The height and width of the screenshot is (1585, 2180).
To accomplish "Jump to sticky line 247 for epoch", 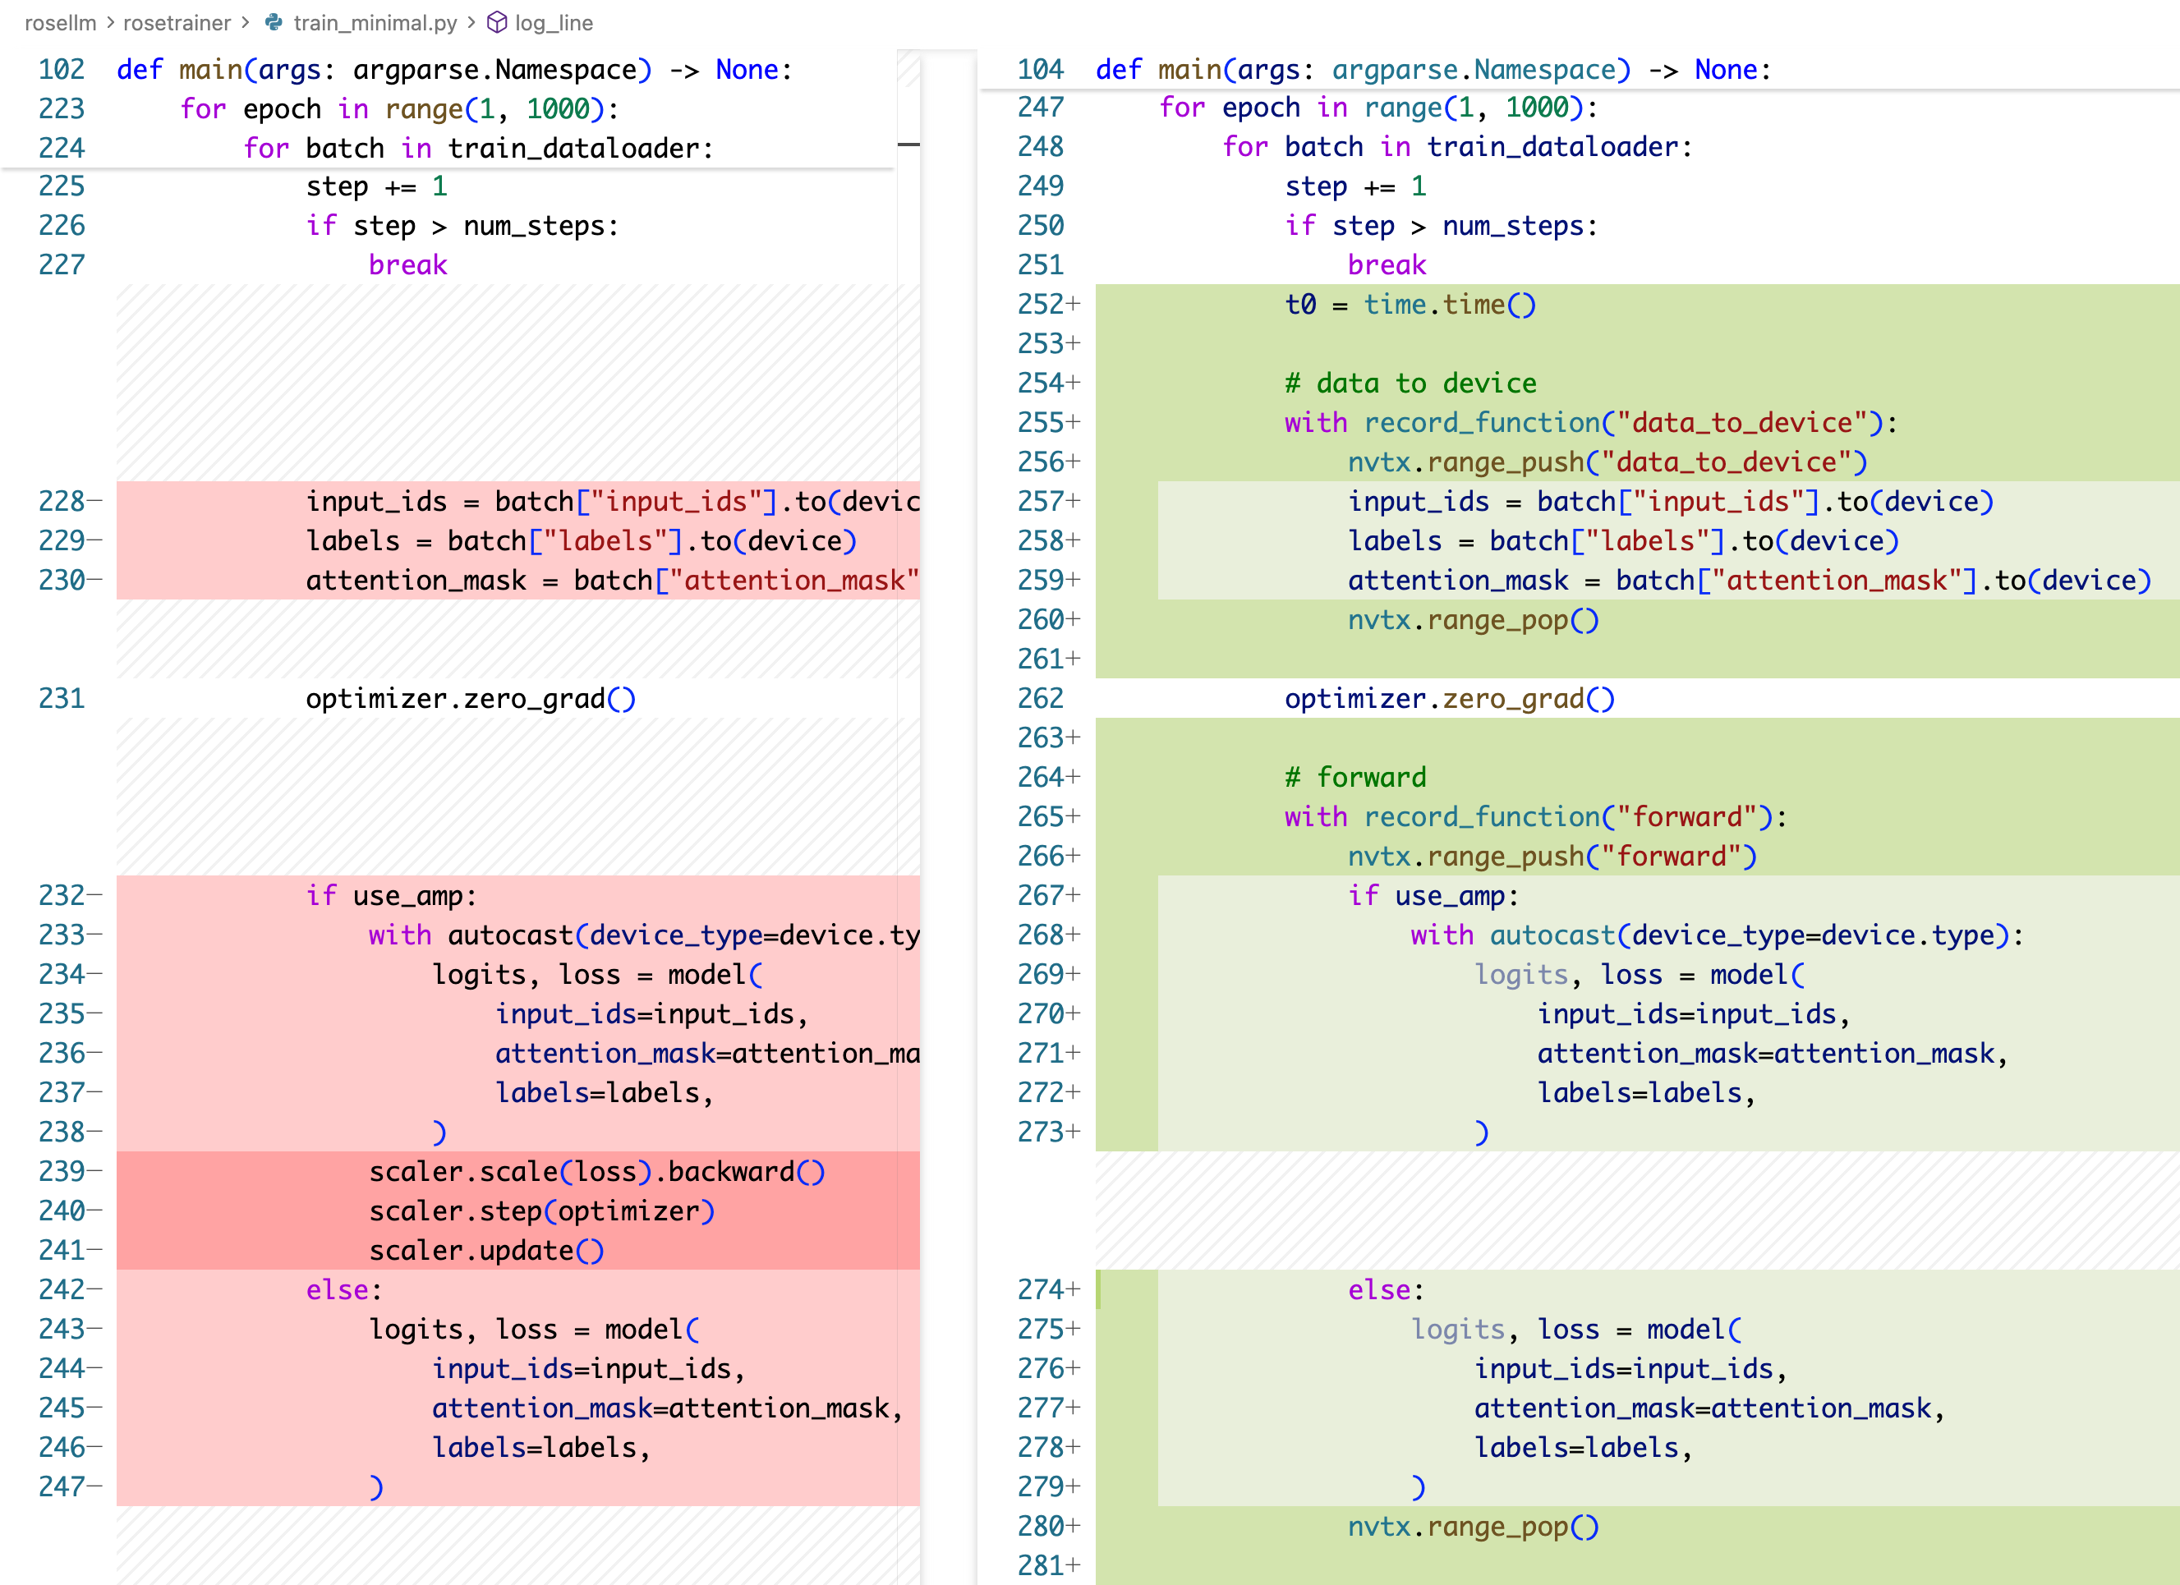I will pyautogui.click(x=1374, y=108).
